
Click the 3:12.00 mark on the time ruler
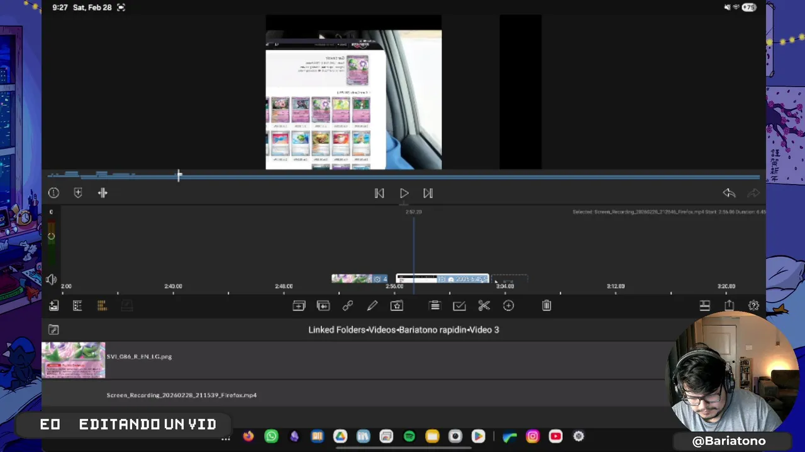tap(615, 286)
